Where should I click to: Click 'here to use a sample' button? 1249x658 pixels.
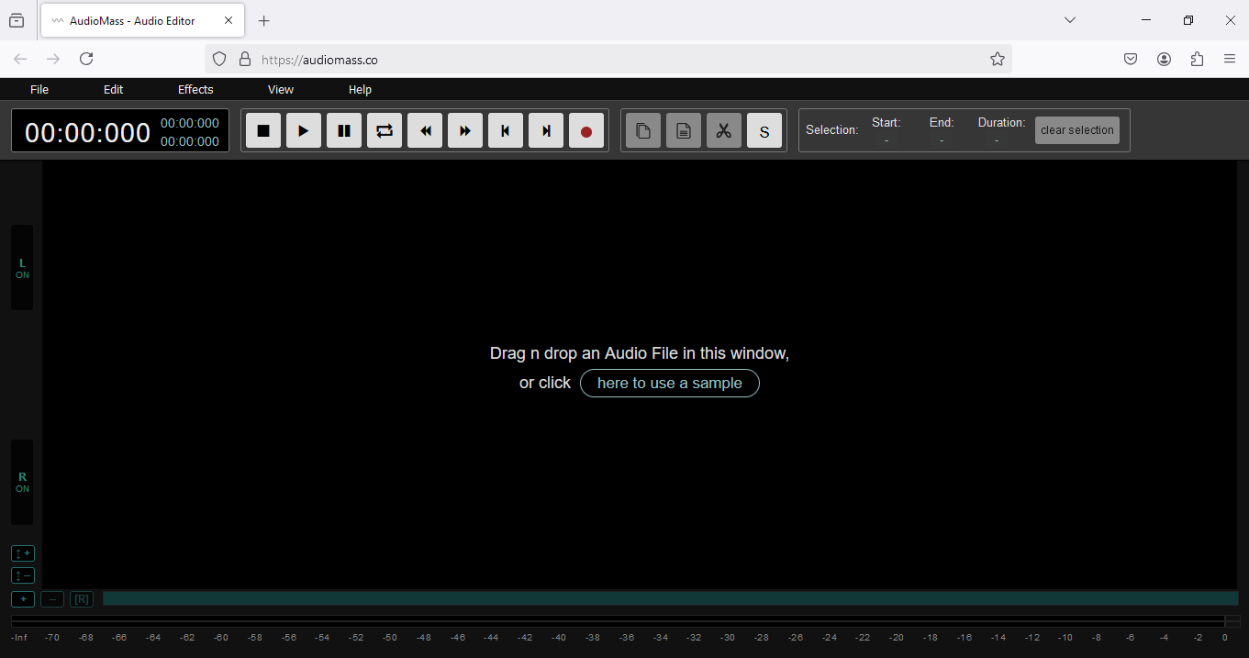(x=669, y=383)
